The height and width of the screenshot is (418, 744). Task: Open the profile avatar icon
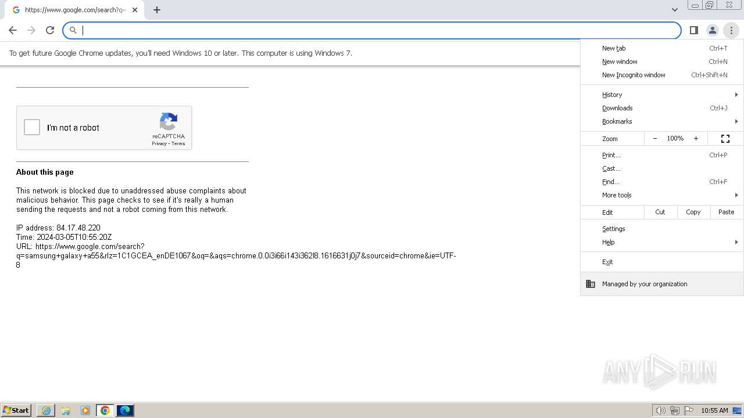click(712, 30)
